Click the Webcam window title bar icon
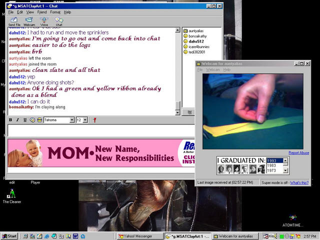This screenshot has width=320, height=240. 198,64
